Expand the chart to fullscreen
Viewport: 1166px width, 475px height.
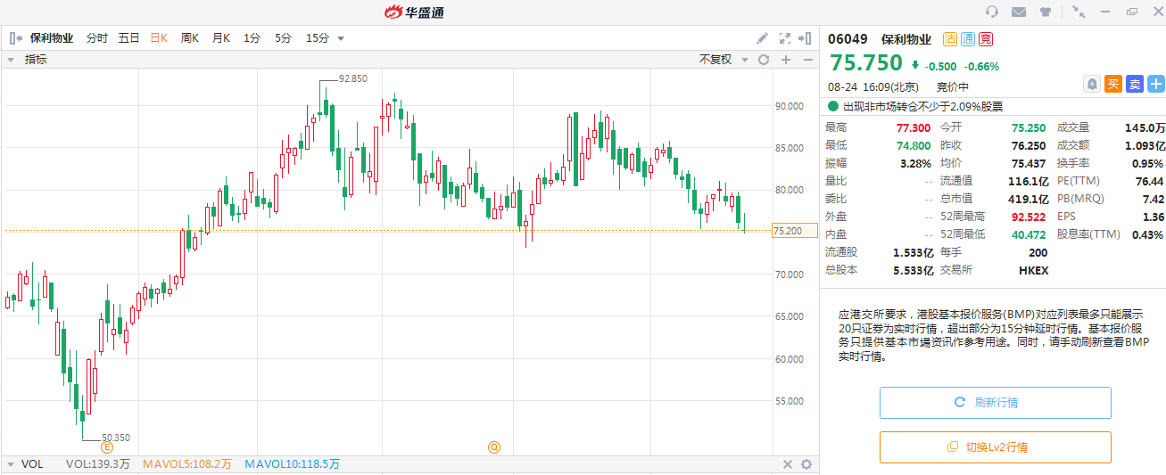(x=785, y=38)
